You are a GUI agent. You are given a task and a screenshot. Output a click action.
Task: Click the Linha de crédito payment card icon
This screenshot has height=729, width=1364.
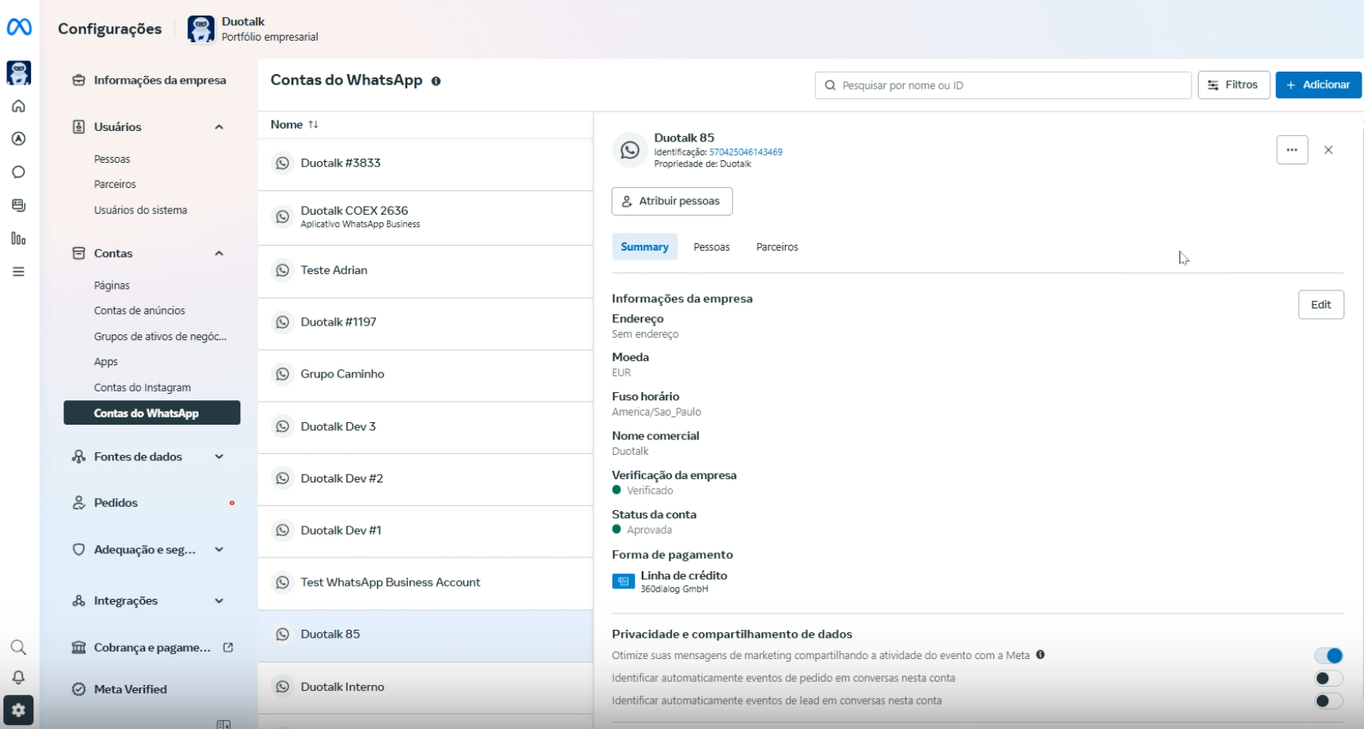(624, 581)
